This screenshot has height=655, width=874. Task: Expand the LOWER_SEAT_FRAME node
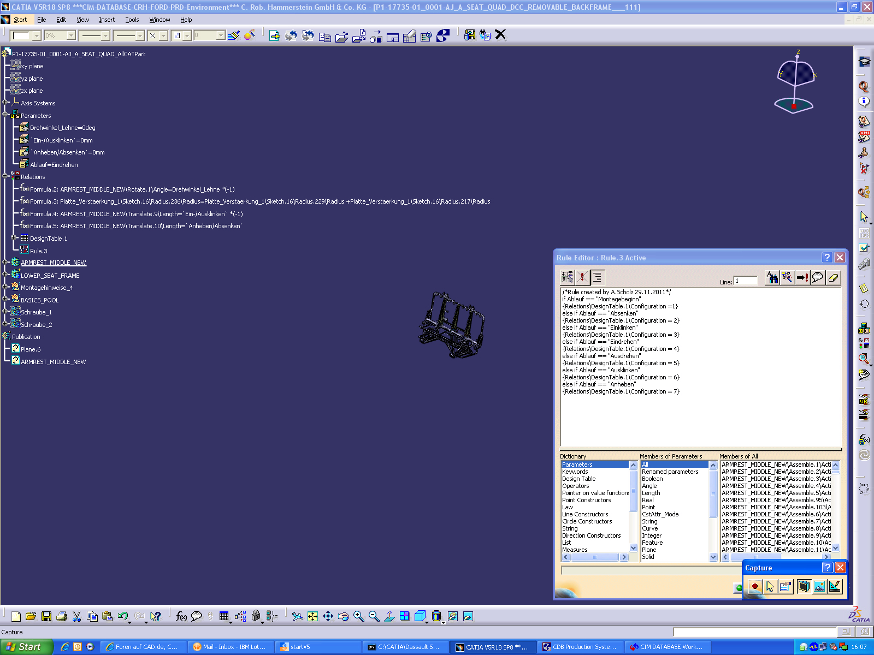point(5,275)
